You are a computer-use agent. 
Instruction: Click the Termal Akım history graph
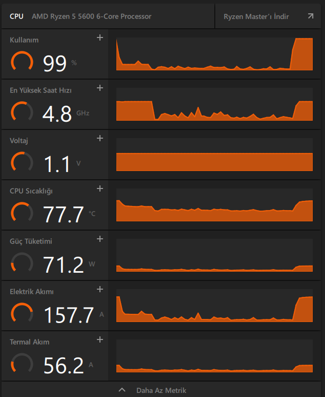pos(214,356)
